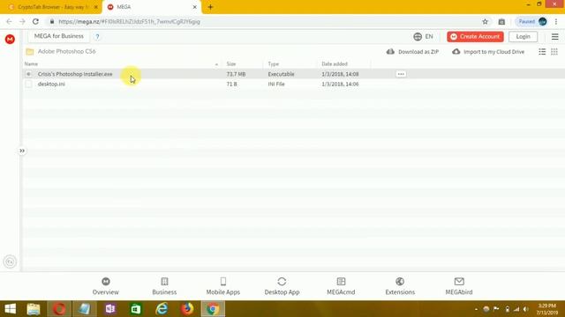Sort files by Type column
Image resolution: width=565 pixels, height=317 pixels.
click(274, 64)
